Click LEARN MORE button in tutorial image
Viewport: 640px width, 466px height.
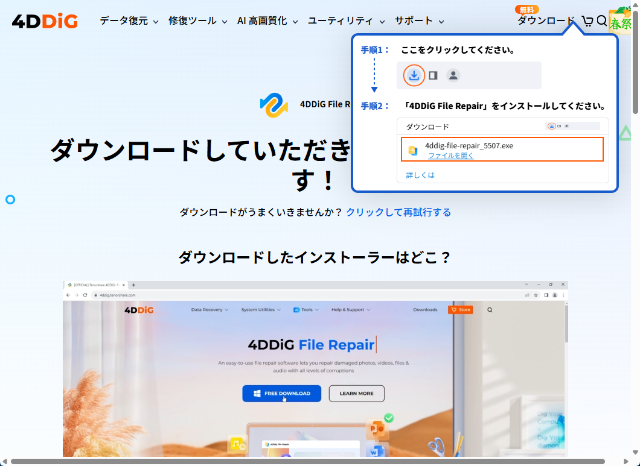356,394
